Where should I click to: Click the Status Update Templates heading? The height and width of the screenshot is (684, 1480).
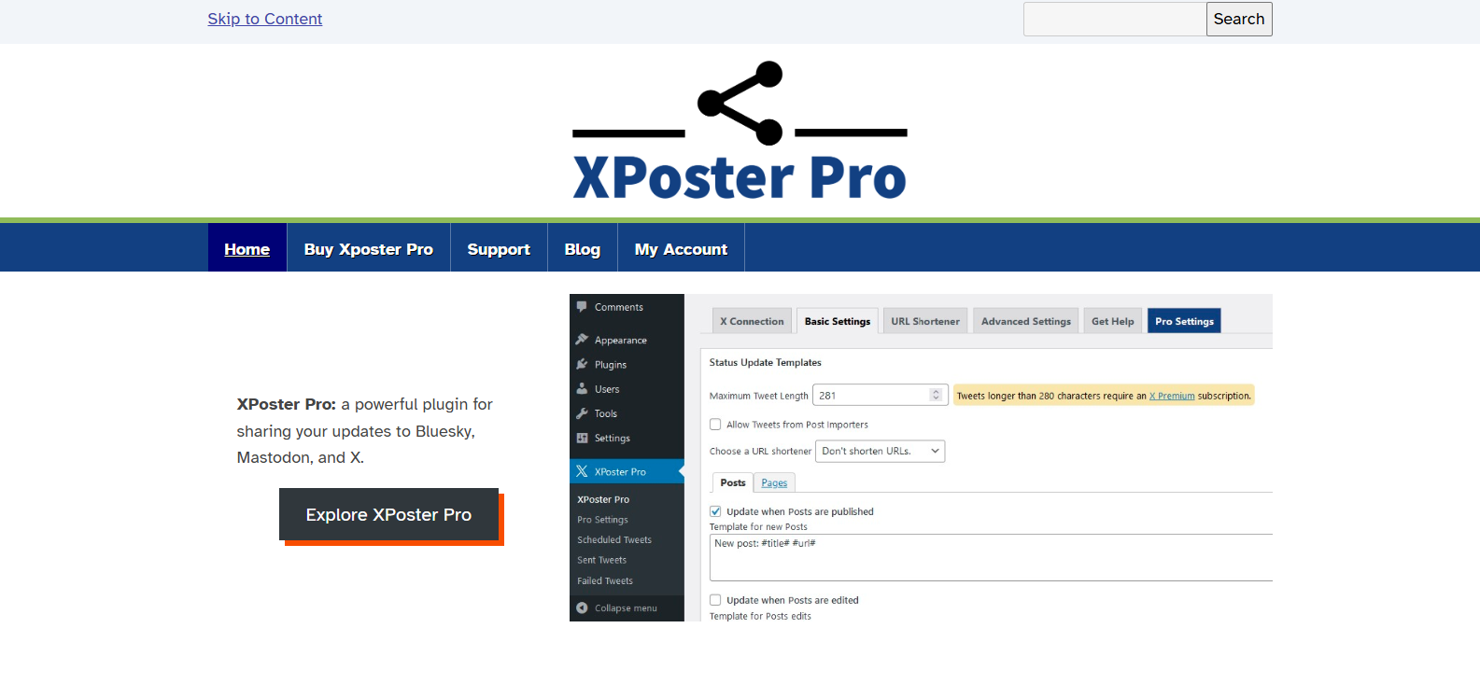click(x=766, y=362)
